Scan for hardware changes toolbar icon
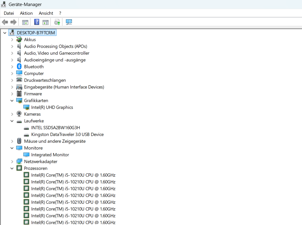This screenshot has height=225, width=302. coord(69,22)
